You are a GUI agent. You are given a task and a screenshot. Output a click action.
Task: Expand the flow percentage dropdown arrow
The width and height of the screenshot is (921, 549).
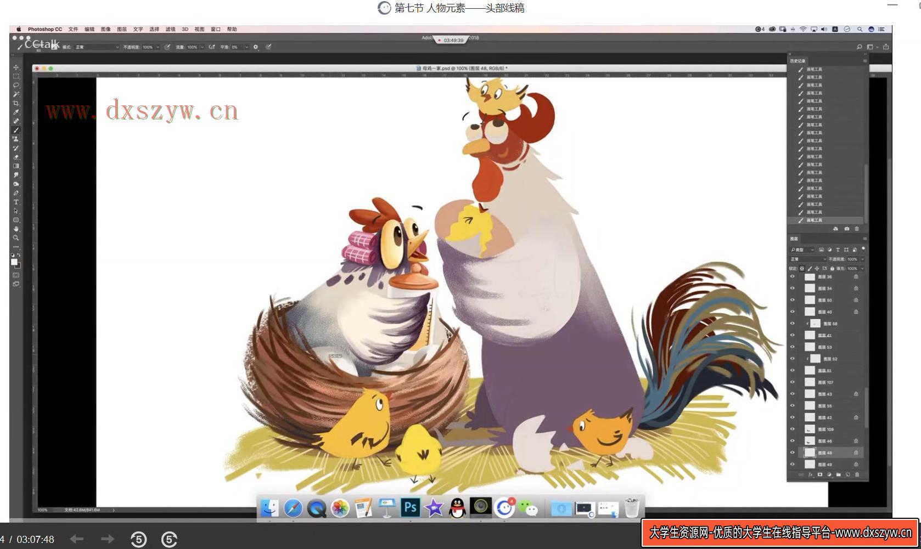point(202,47)
